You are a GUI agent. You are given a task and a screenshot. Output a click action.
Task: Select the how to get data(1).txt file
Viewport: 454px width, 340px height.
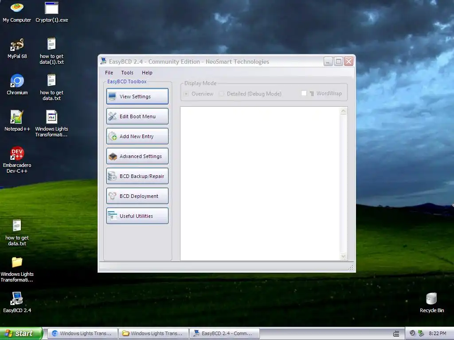[x=51, y=51]
